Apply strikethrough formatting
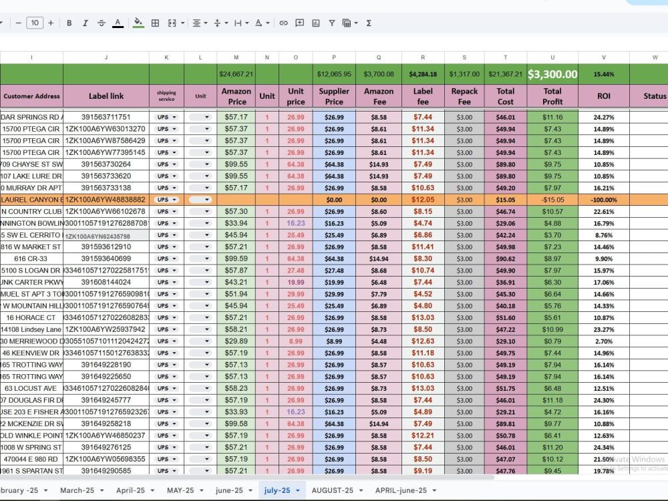This screenshot has height=501, width=668. point(102,23)
